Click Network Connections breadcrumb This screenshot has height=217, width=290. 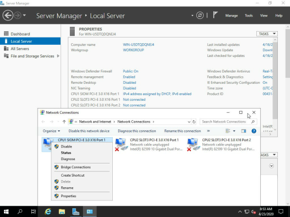click(x=134, y=122)
